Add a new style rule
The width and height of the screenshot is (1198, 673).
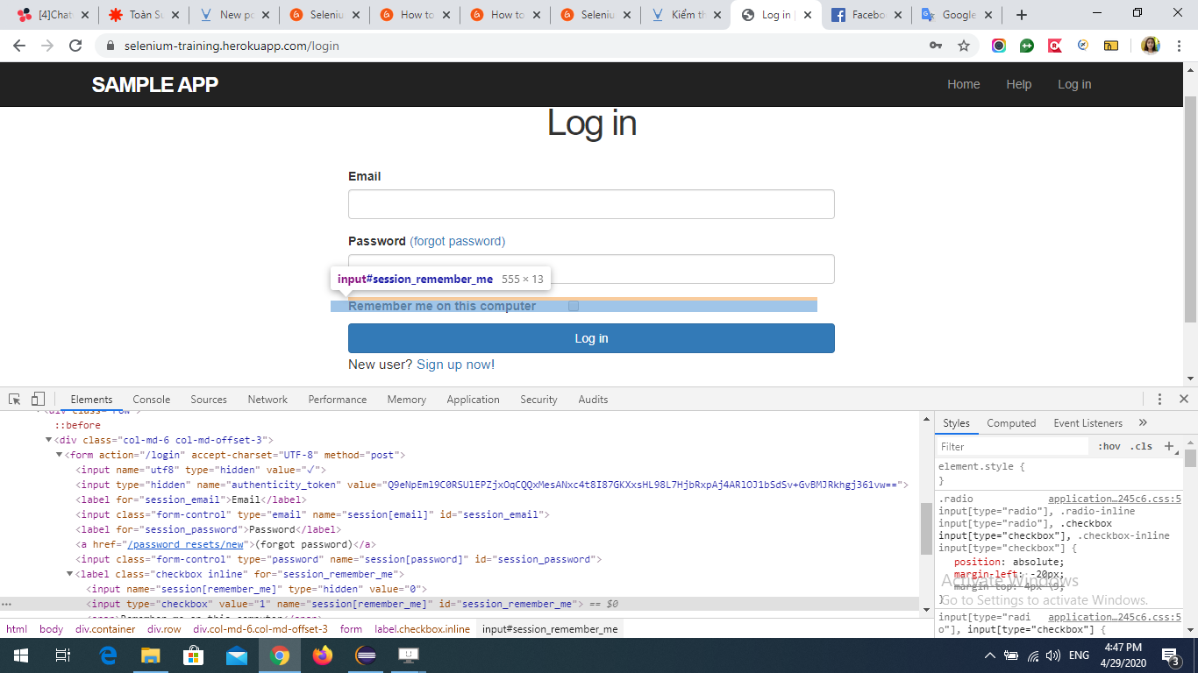point(1169,446)
